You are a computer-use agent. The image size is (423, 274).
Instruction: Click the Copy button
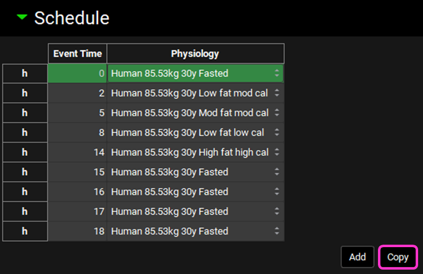coord(398,257)
